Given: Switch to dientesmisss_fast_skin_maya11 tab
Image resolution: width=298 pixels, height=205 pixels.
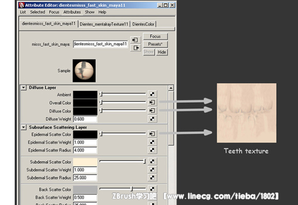Looking at the screenshot, I should click(49, 24).
